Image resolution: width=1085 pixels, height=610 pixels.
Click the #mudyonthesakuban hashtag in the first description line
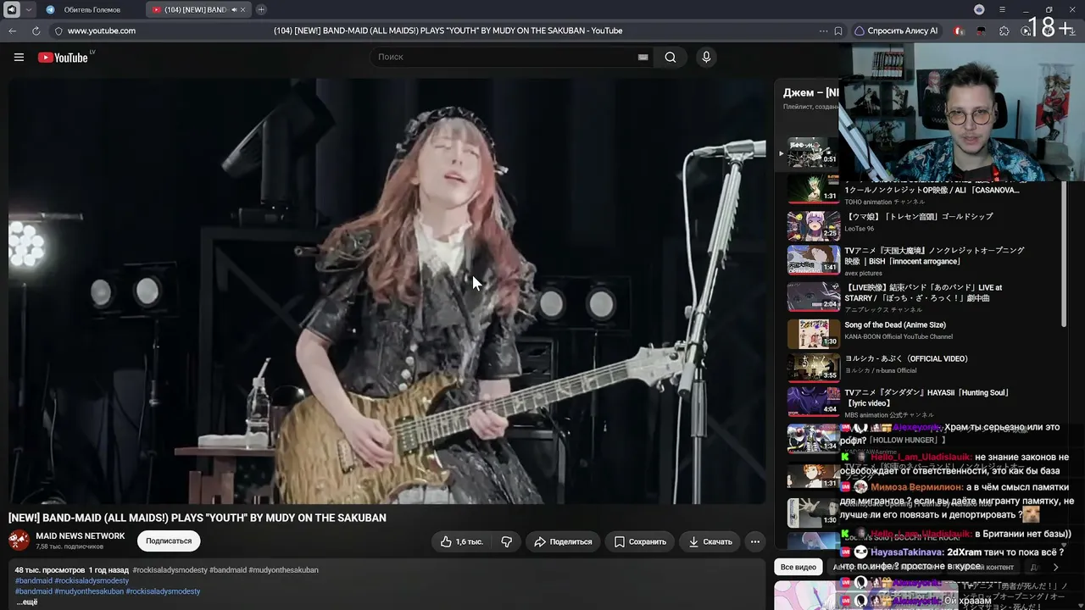click(x=284, y=570)
